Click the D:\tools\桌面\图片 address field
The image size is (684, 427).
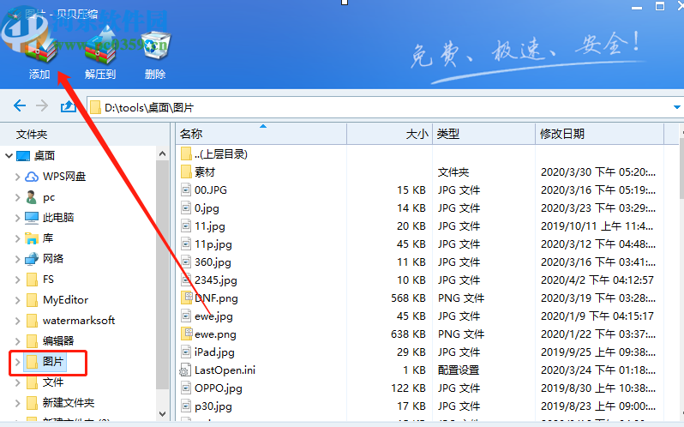click(x=384, y=107)
